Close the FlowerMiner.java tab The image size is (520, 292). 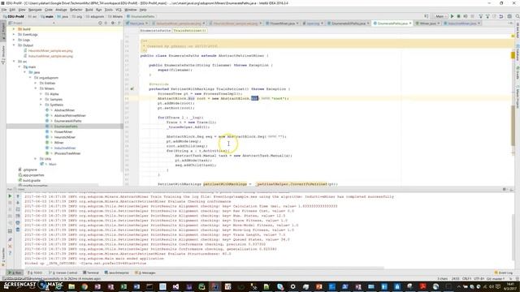[x=297, y=24]
